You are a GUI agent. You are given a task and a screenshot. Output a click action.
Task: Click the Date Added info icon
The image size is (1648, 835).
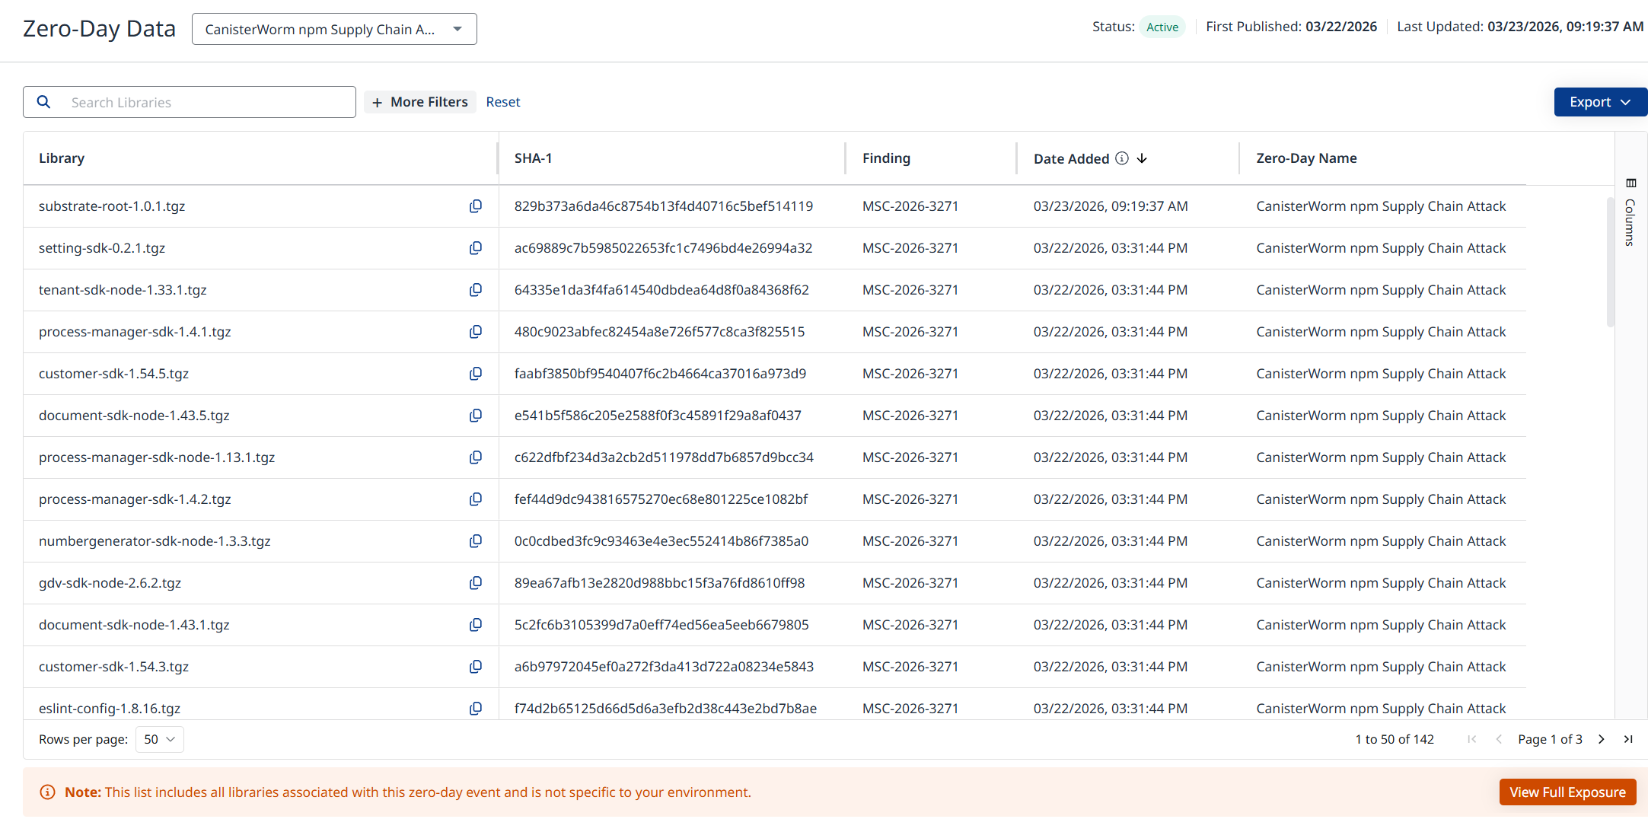coord(1122,158)
